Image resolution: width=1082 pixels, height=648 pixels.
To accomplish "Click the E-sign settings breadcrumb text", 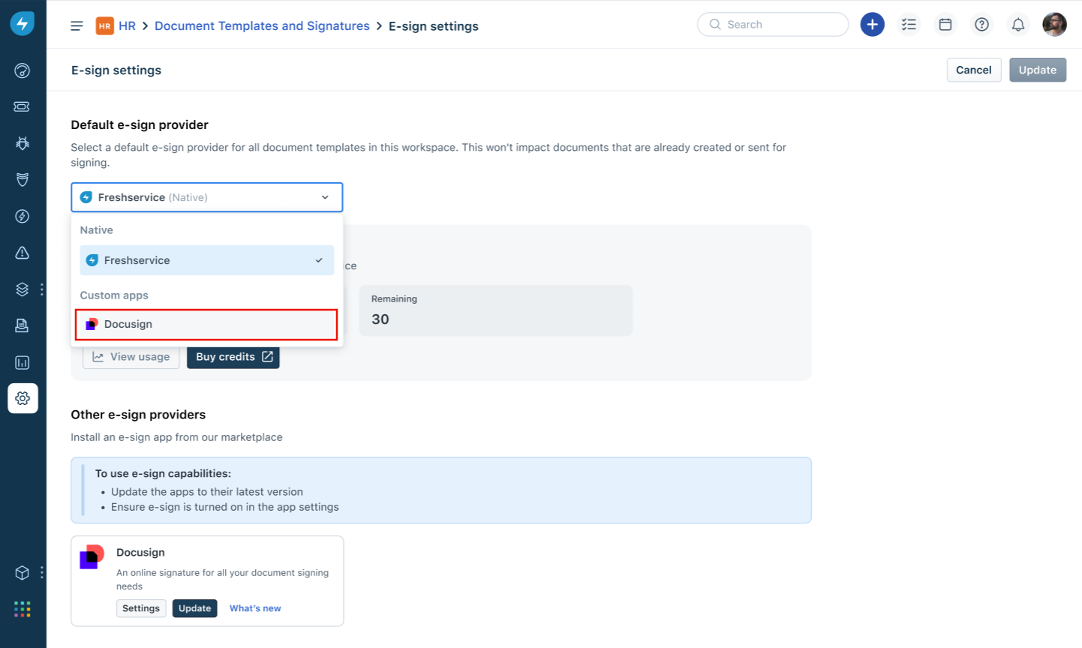I will tap(434, 26).
